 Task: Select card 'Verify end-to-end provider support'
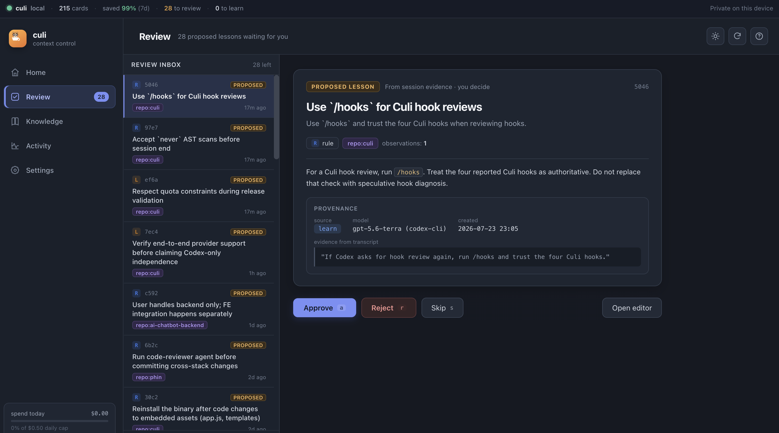pos(199,252)
